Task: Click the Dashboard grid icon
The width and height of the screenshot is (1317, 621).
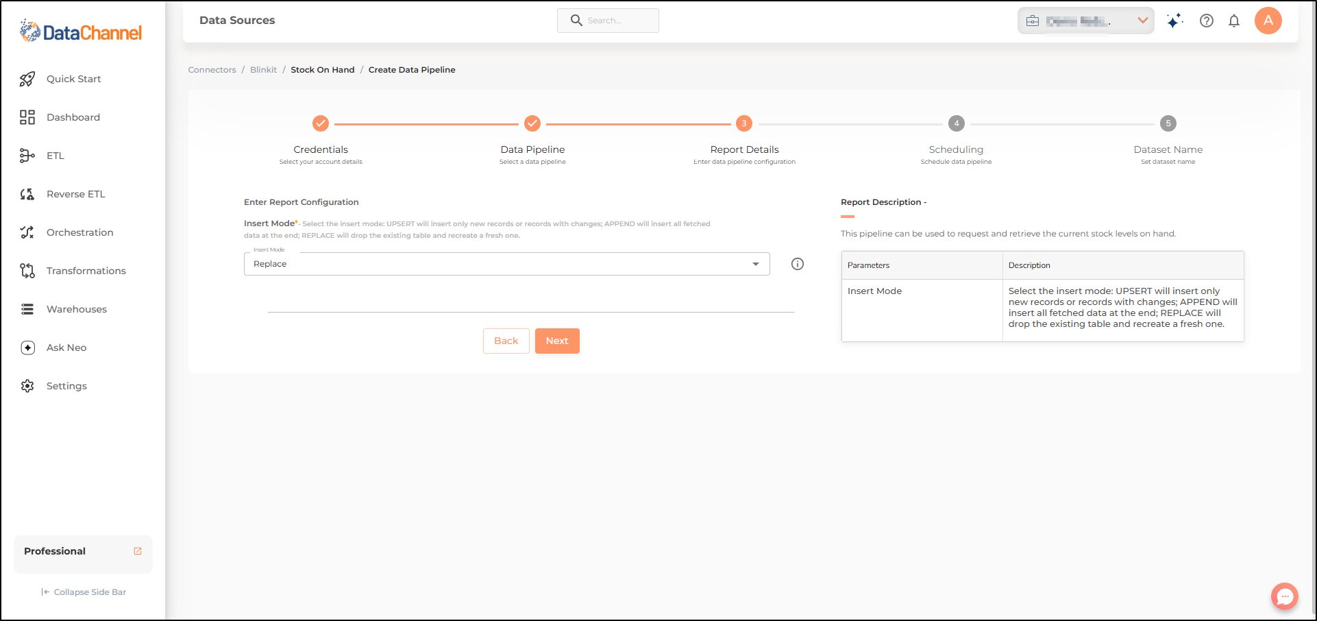Action: tap(27, 117)
